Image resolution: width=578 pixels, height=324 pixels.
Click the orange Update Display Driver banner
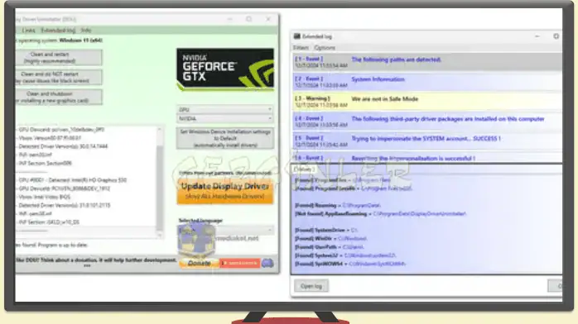tap(225, 191)
